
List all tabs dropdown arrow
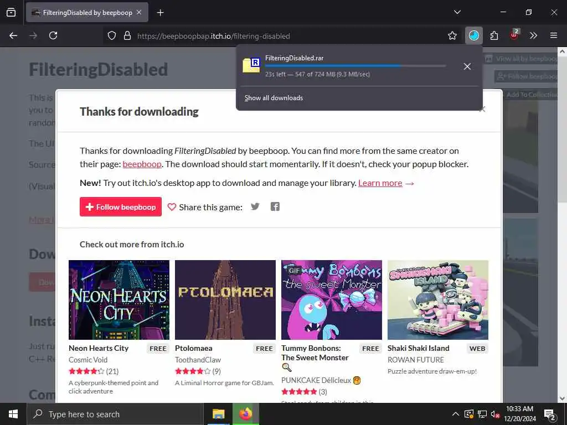click(457, 12)
